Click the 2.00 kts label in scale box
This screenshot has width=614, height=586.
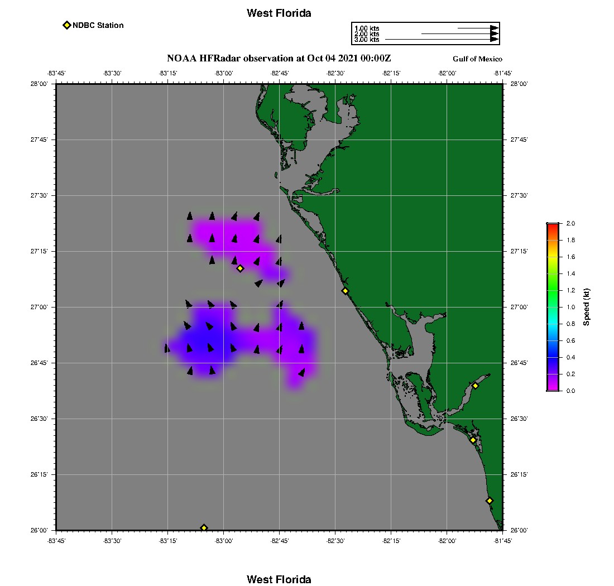(367, 33)
